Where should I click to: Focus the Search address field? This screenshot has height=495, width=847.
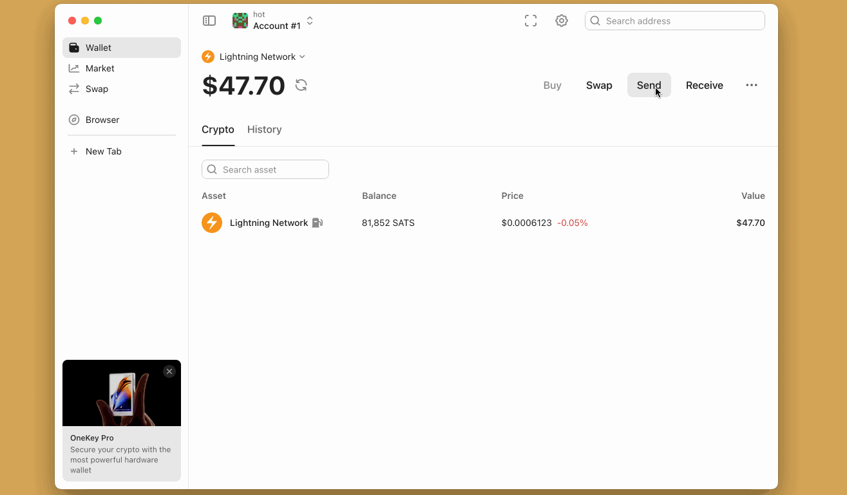675,21
